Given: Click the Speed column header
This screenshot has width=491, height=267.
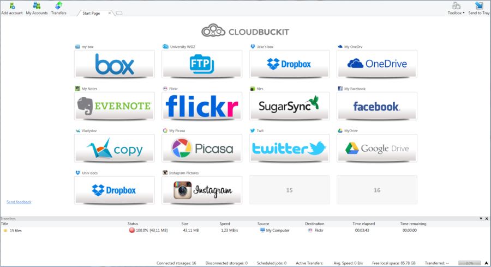Looking at the screenshot, I should [x=225, y=223].
